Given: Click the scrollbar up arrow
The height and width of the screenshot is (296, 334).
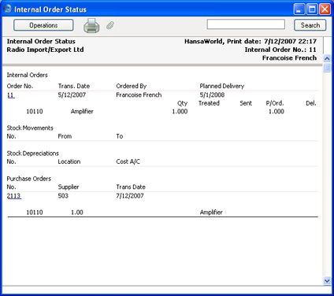Looking at the screenshot, I should 327,58.
